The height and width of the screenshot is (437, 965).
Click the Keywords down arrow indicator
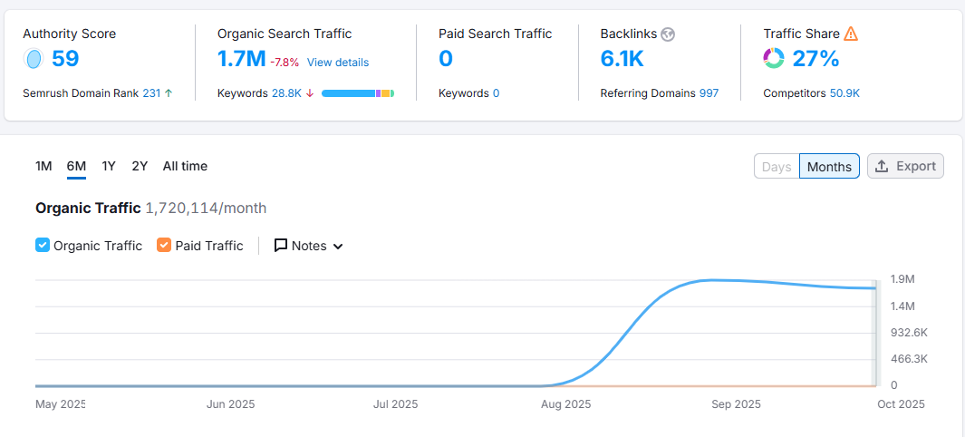coord(310,93)
